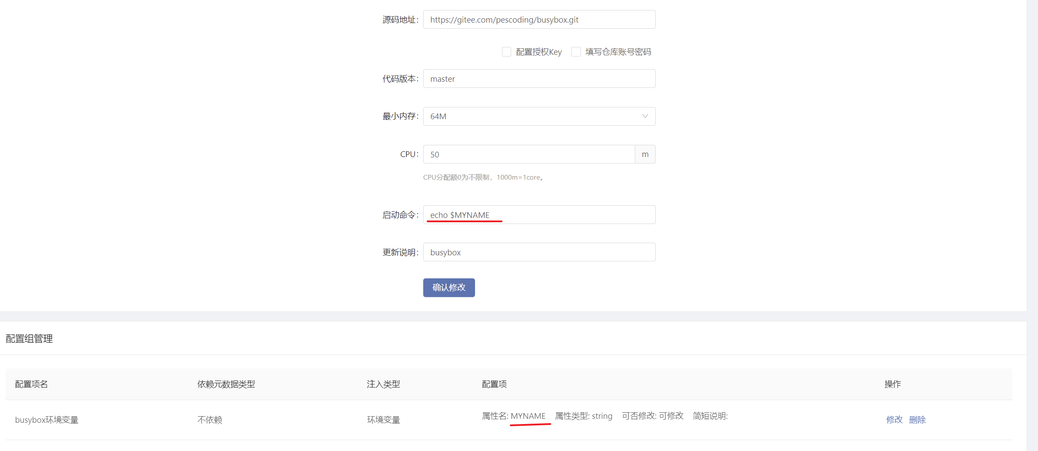Click the 配置项名 column header
The image size is (1038, 451).
click(x=30, y=384)
